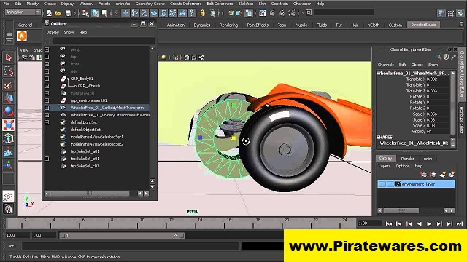Enable Select by object type icon
Image resolution: width=467 pixels, height=262 pixels.
[x=95, y=13]
